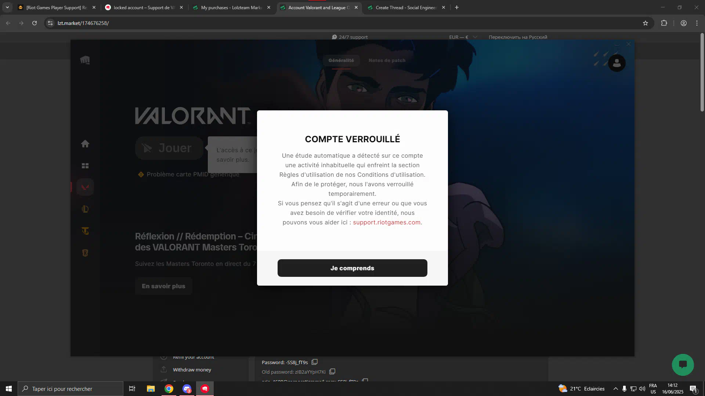This screenshot has width=705, height=396.
Task: Select the League of Legends sidebar icon
Action: point(85,209)
